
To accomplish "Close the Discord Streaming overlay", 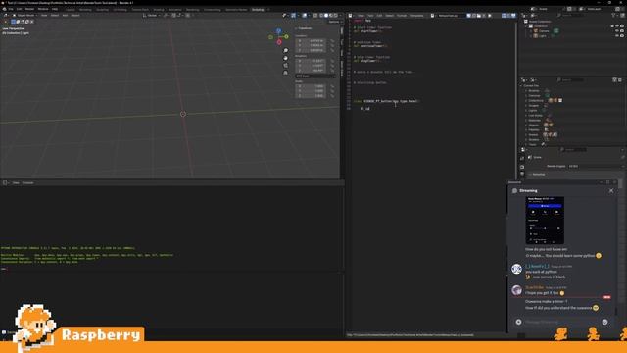I will [x=611, y=191].
